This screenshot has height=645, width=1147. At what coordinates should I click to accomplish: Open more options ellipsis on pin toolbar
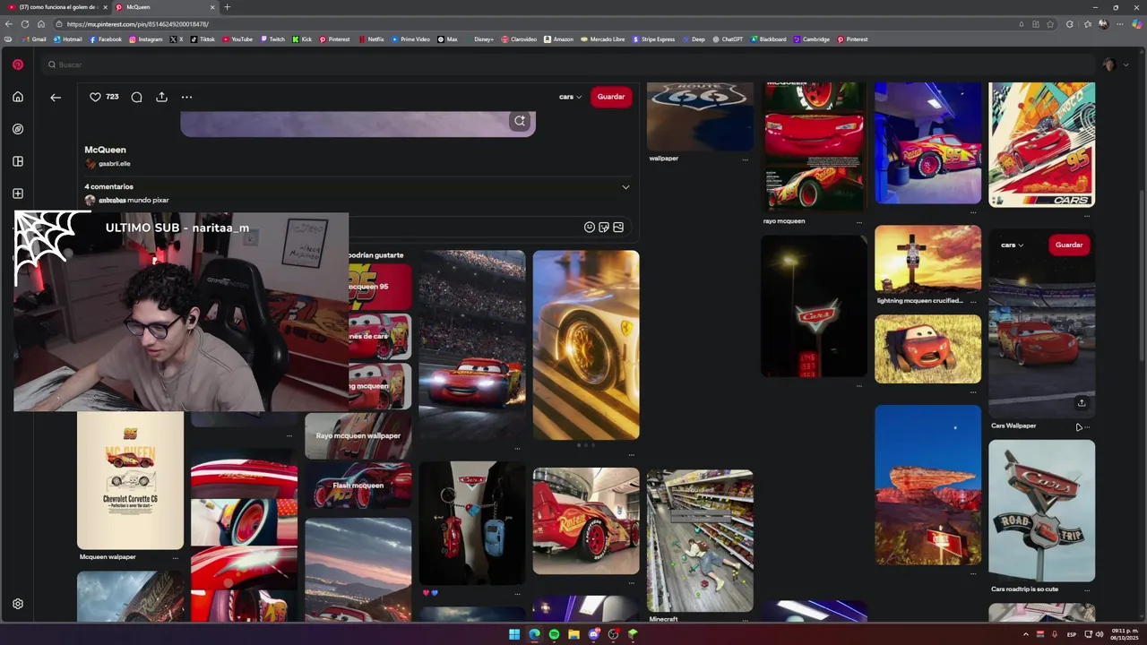[186, 97]
